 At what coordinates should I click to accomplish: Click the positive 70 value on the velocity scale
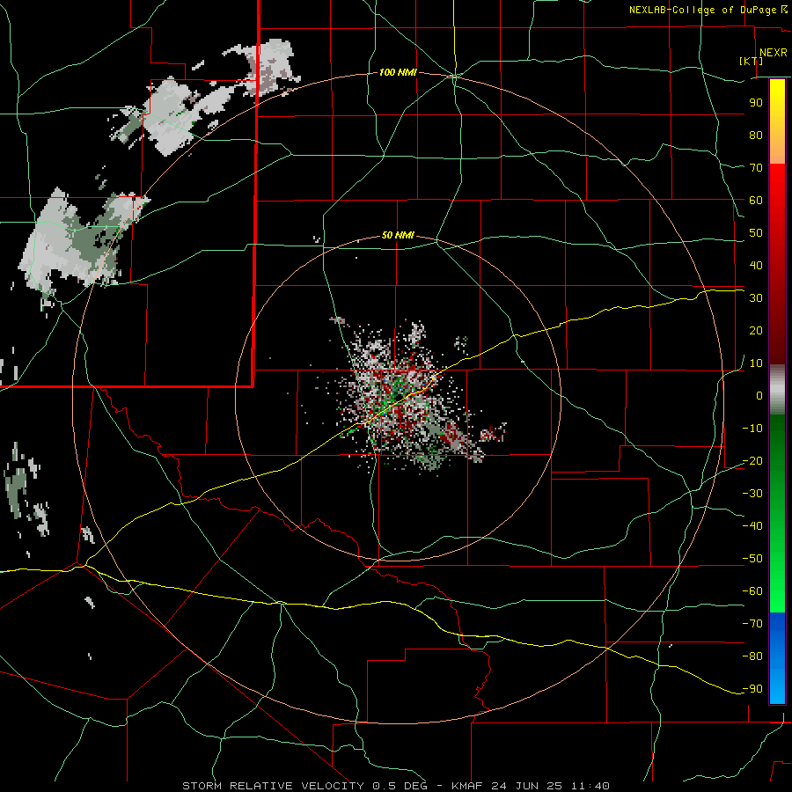tap(756, 168)
